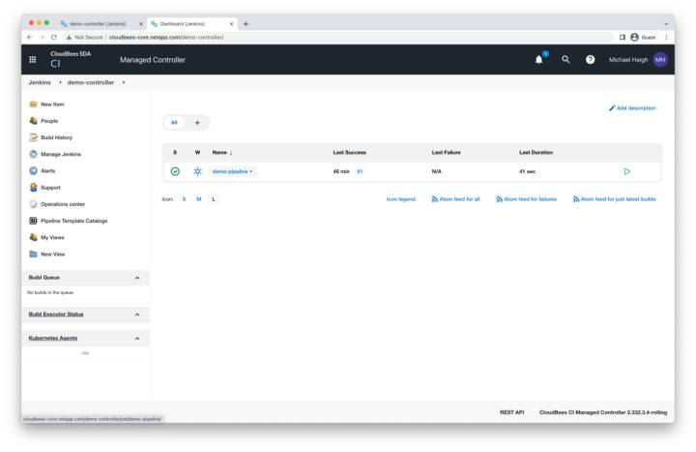Click the browser address bar
The height and width of the screenshot is (452, 696).
pos(338,37)
